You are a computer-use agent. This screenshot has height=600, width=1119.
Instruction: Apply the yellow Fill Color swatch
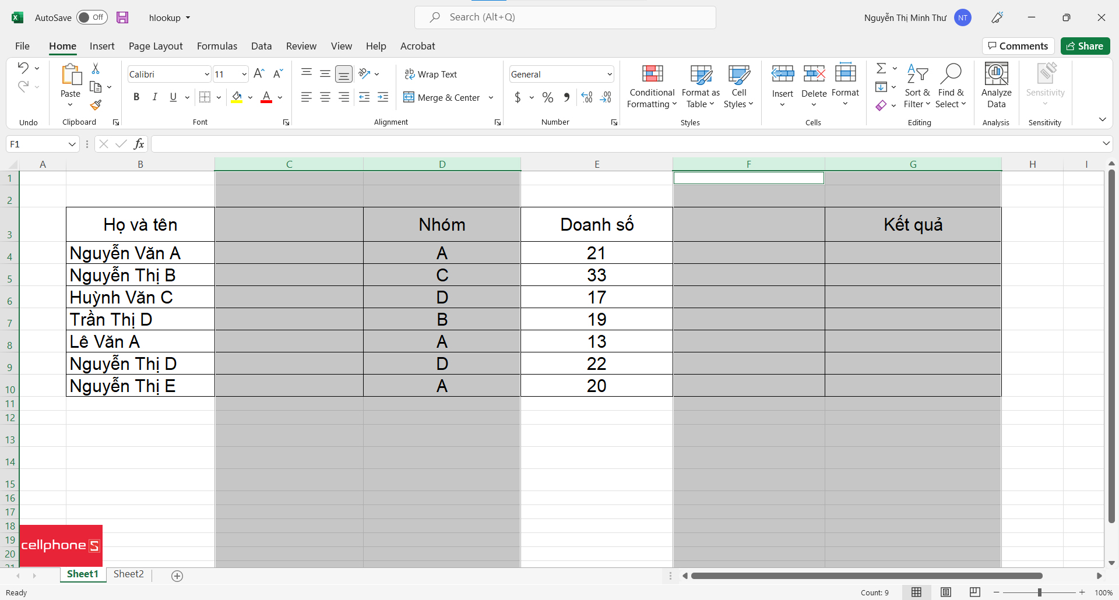point(237,97)
